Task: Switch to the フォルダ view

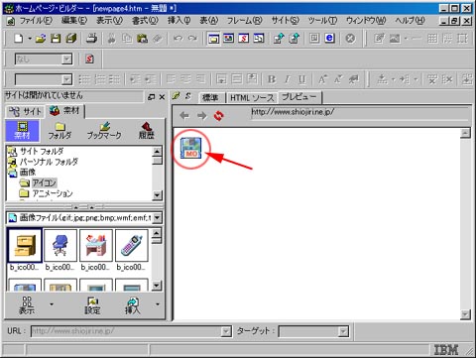Action: click(59, 131)
